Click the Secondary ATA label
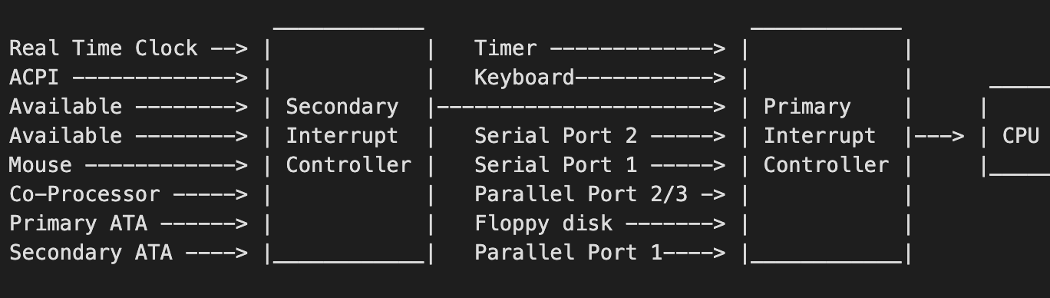 coord(91,253)
